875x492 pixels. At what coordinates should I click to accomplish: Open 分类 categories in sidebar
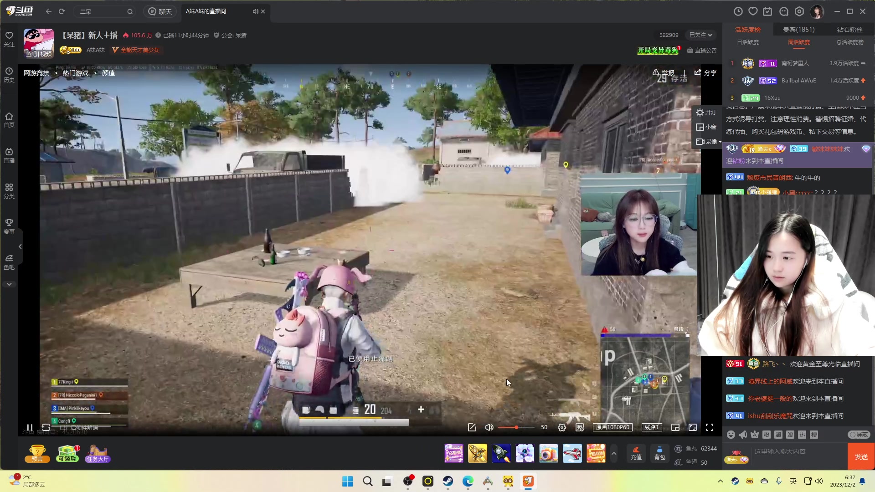pyautogui.click(x=9, y=191)
